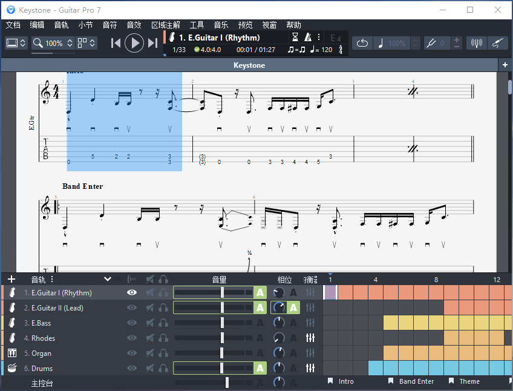Toggle volume automation on the Drums track
513x391 pixels.
pyautogui.click(x=260, y=368)
